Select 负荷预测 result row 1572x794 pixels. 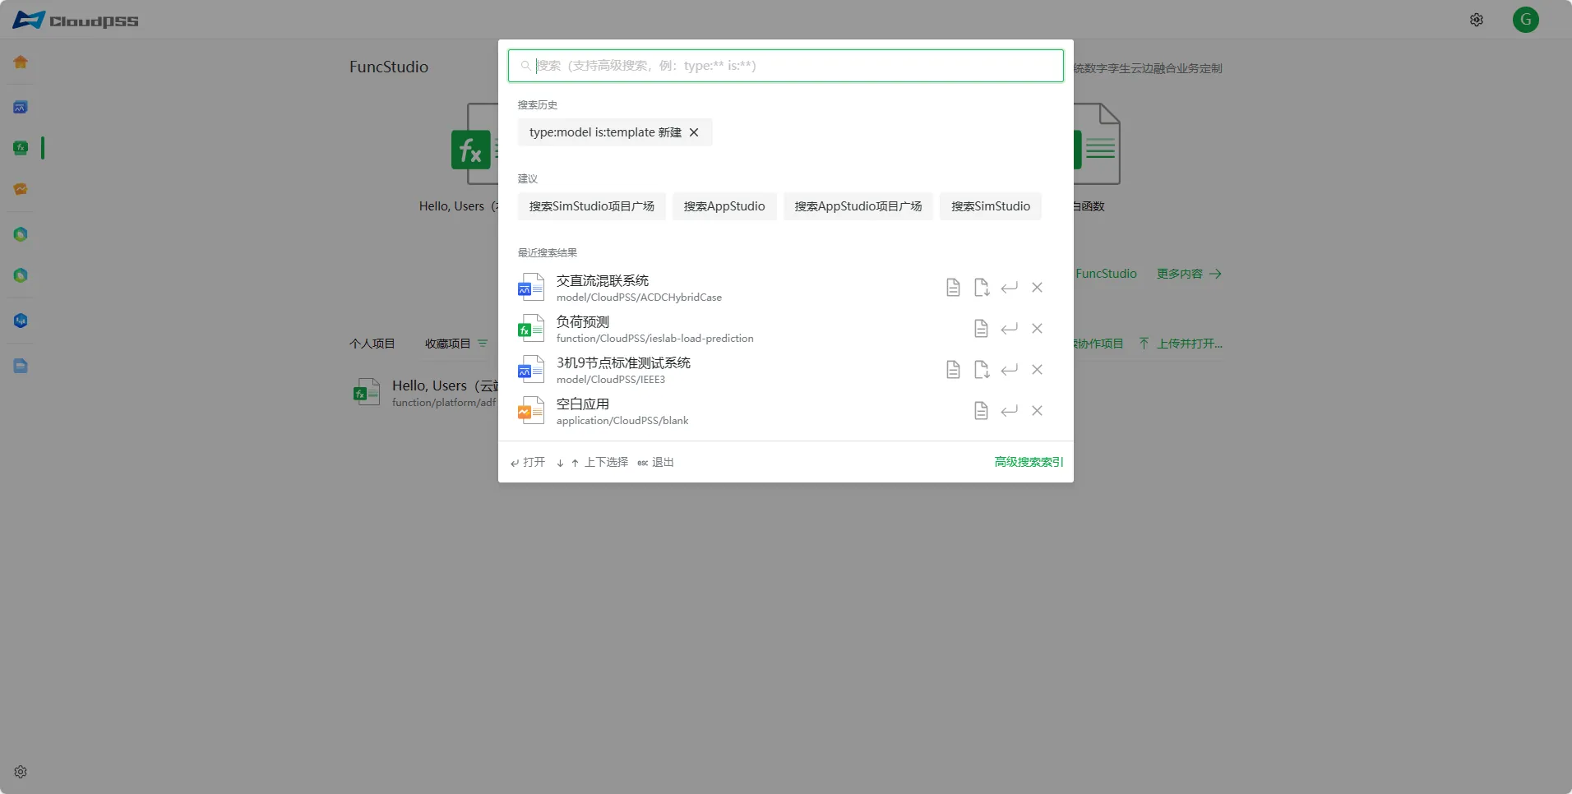786,329
